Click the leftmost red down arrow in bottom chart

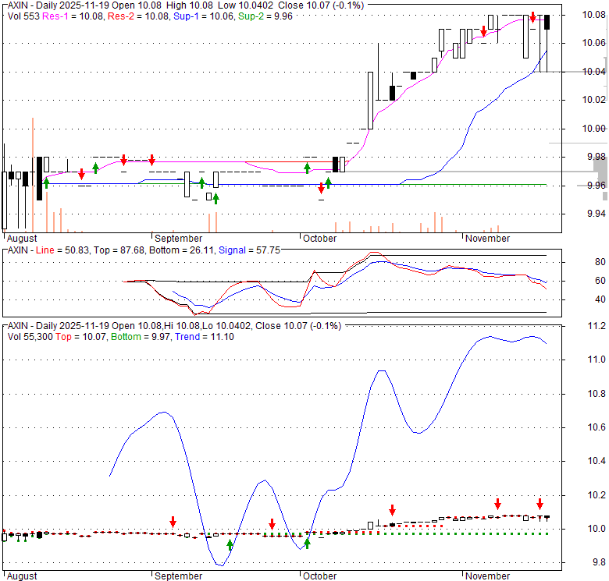coord(173,521)
